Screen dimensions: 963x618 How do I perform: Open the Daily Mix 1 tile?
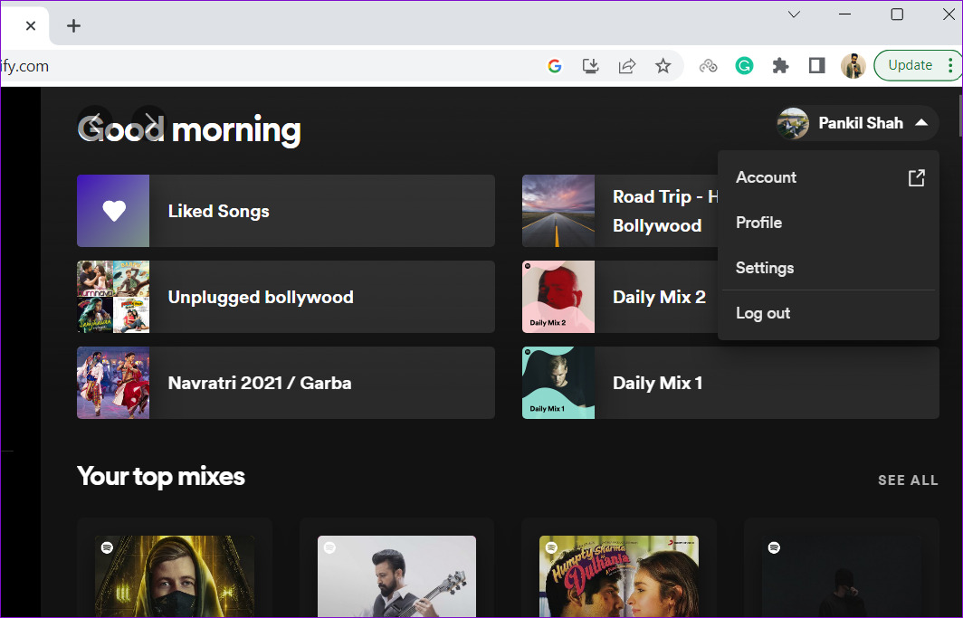[730, 383]
